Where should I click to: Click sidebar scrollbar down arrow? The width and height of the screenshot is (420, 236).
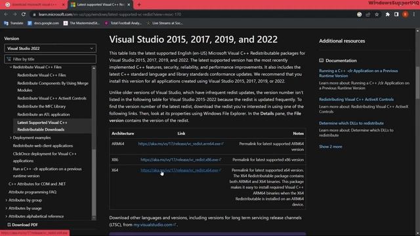pyautogui.click(x=94, y=218)
